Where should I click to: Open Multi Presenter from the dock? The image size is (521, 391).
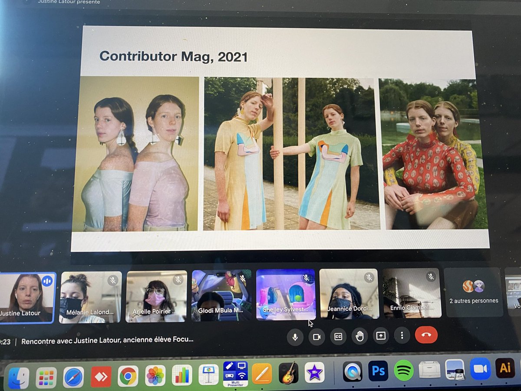point(235,374)
